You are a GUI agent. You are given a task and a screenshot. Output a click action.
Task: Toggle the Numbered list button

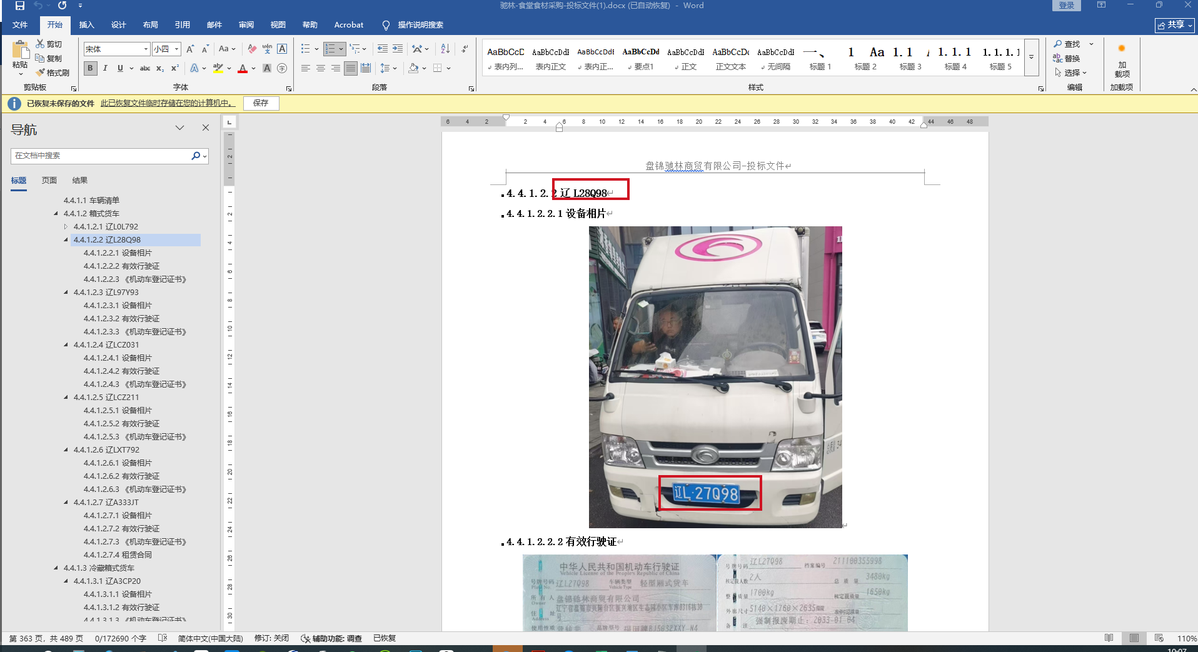[x=330, y=49]
